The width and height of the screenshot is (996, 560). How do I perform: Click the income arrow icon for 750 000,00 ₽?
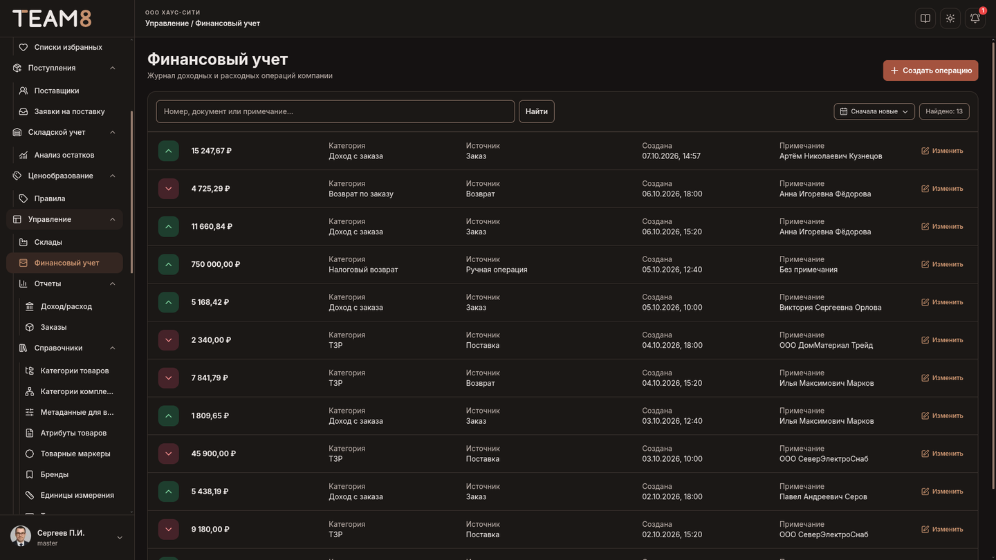point(169,264)
